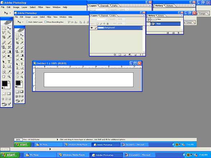
Task: Open the blend mode dropdown above the Background layer
Action: (99, 19)
